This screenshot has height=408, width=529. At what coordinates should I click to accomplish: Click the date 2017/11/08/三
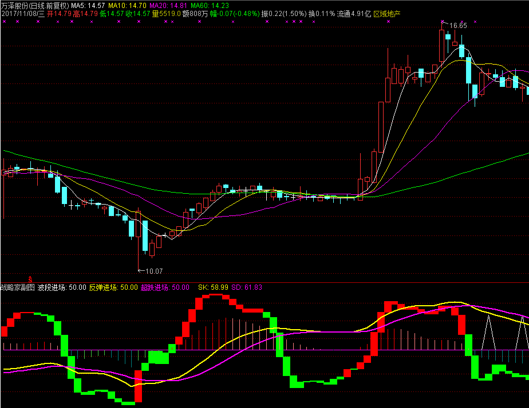[x=23, y=14]
